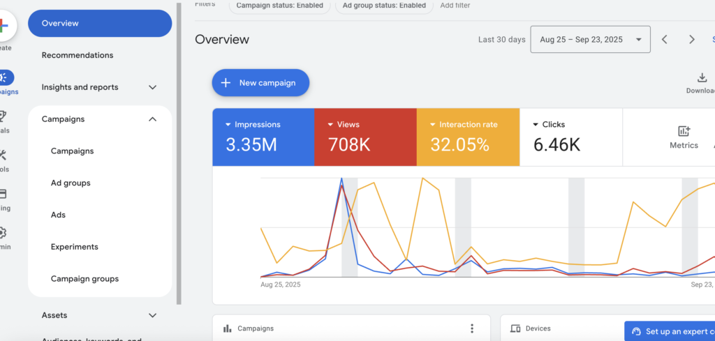The width and height of the screenshot is (715, 341).
Task: Expand the Assets section
Action: click(x=153, y=315)
